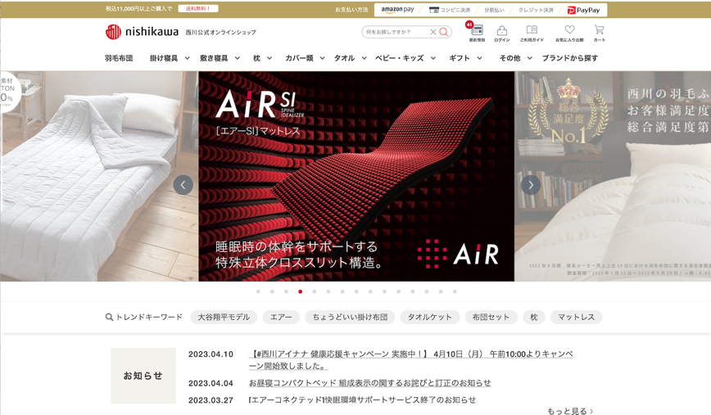Show the next carousel slide
Image resolution: width=711 pixels, height=415 pixels.
(531, 185)
